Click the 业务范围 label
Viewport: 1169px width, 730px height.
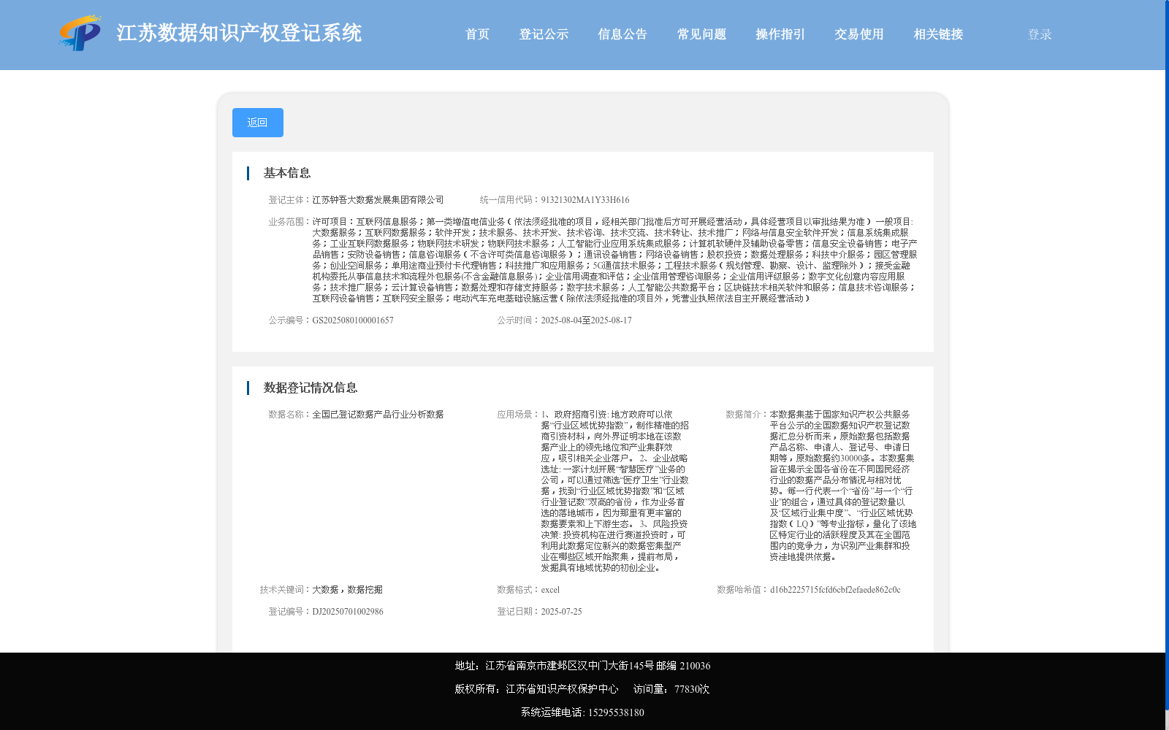coord(289,221)
